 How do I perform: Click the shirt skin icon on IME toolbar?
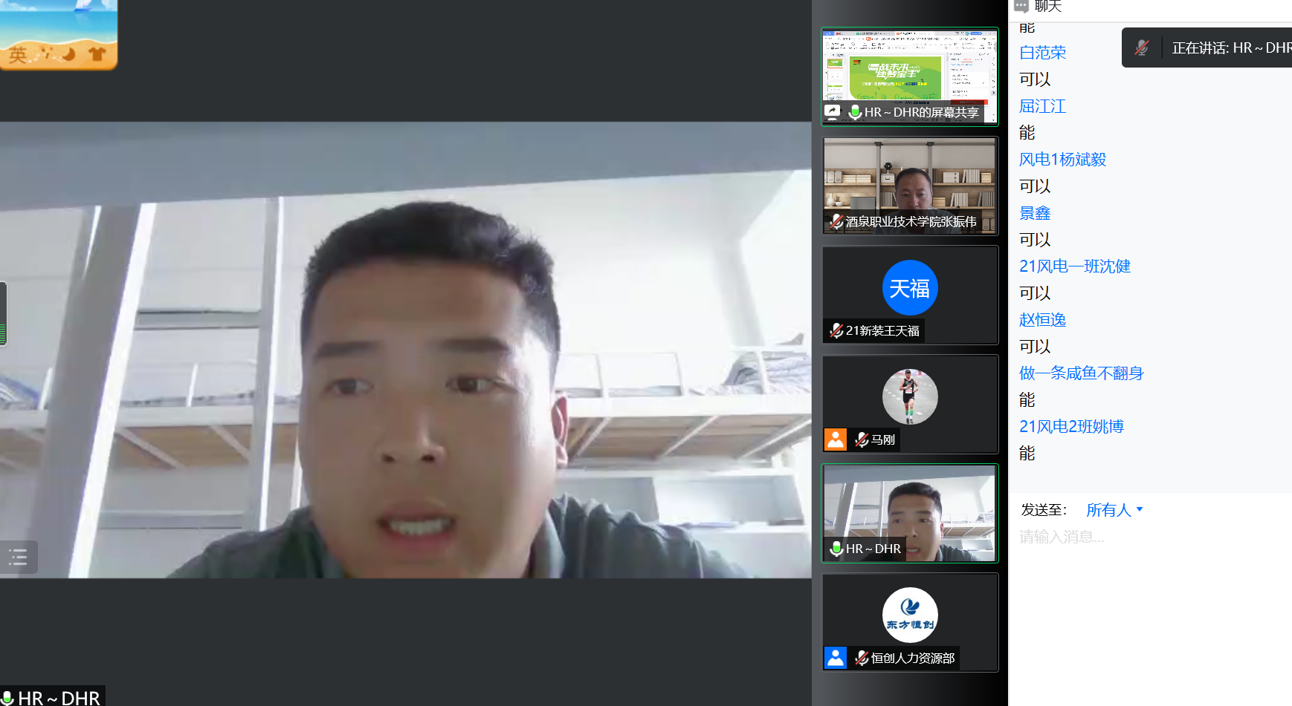point(97,54)
